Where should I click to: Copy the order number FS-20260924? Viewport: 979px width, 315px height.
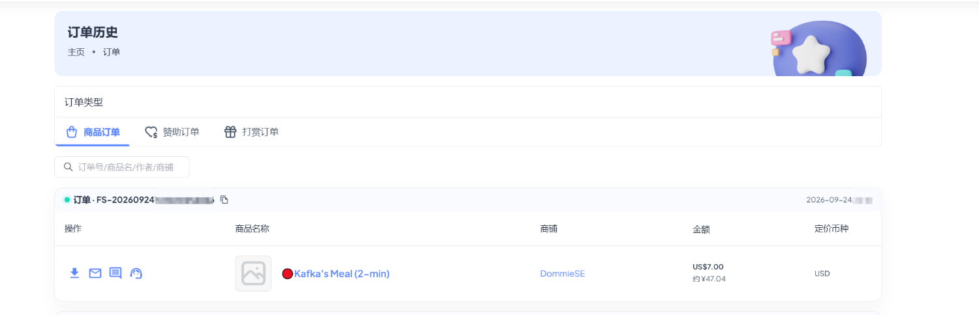click(225, 200)
